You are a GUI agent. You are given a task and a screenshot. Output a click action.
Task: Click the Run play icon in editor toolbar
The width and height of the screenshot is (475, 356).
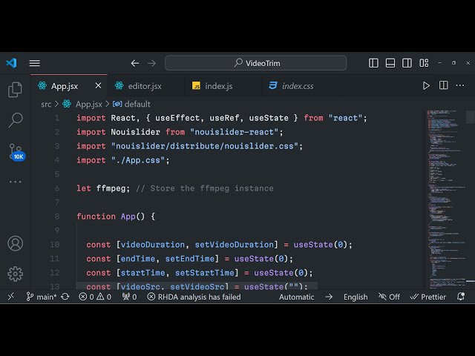(426, 86)
